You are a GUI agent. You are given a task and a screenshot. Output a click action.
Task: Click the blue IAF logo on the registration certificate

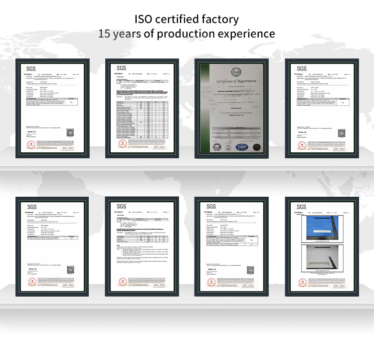tap(241, 147)
